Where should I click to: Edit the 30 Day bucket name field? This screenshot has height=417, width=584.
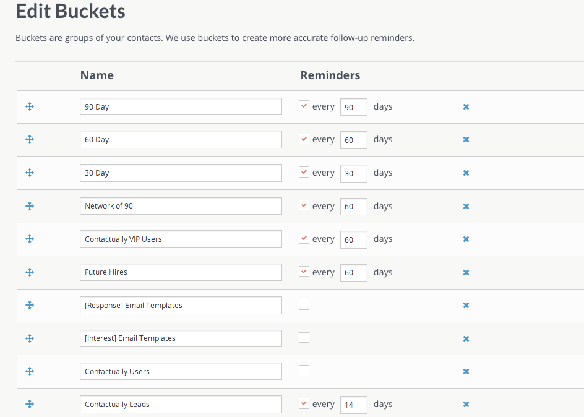(181, 173)
